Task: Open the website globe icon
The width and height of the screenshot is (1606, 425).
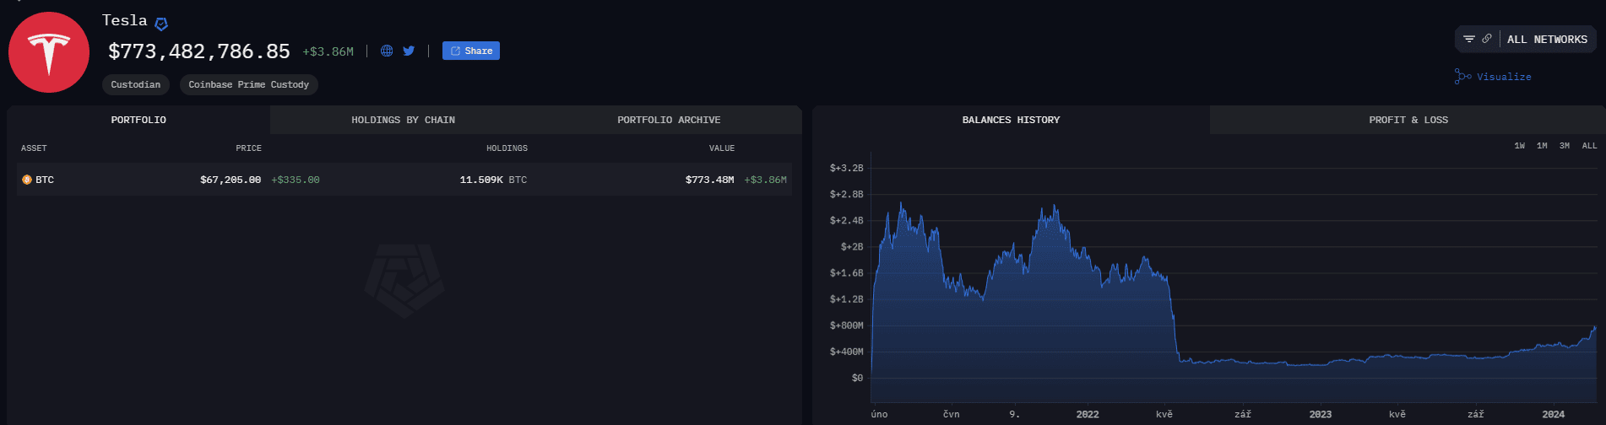Action: [387, 51]
